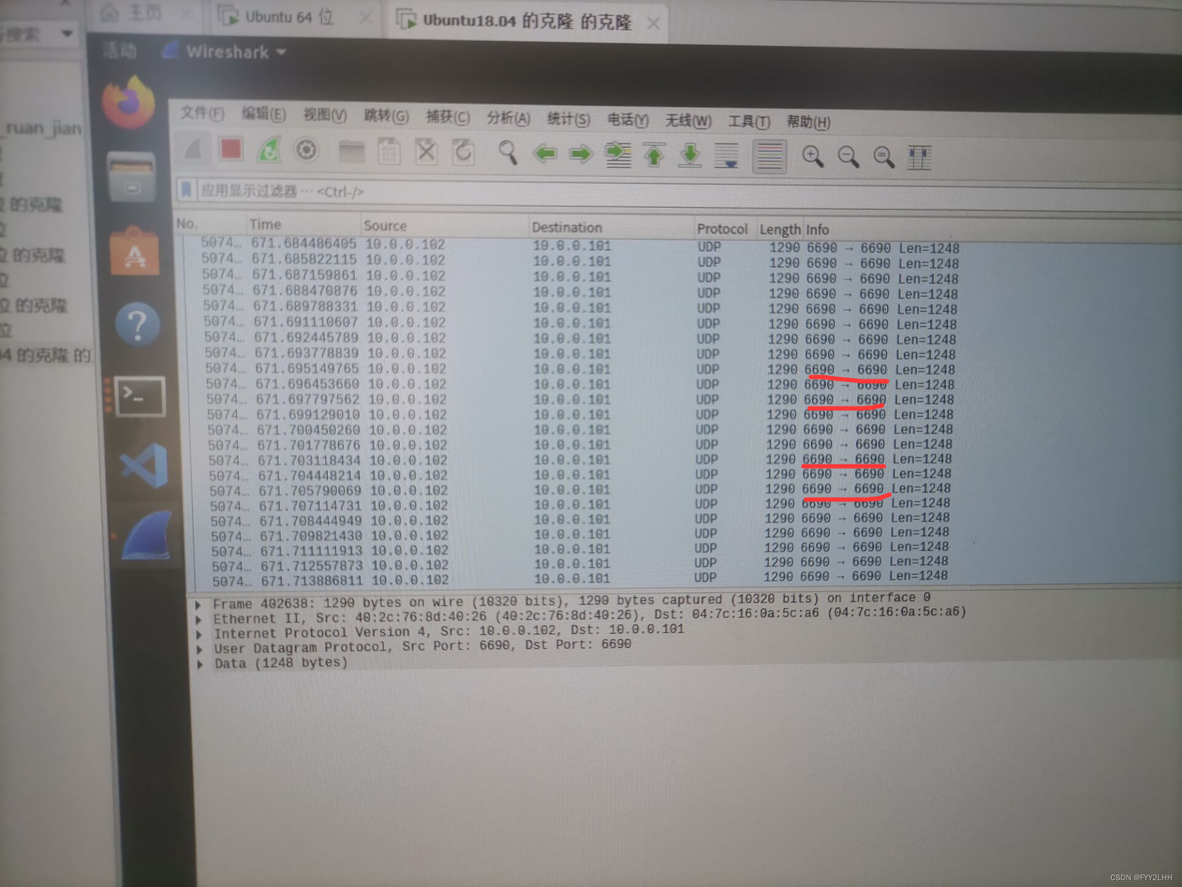The width and height of the screenshot is (1182, 887).
Task: Open the 视图(V) menu
Action: click(324, 116)
